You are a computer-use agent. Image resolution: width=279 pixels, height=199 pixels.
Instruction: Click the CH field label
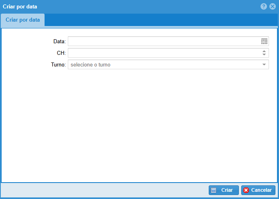click(x=61, y=53)
